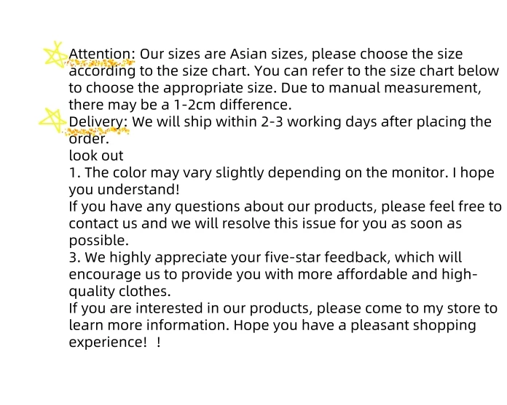Click the yellow star beside Delivery
This screenshot has height=405, width=507.
[x=53, y=121]
